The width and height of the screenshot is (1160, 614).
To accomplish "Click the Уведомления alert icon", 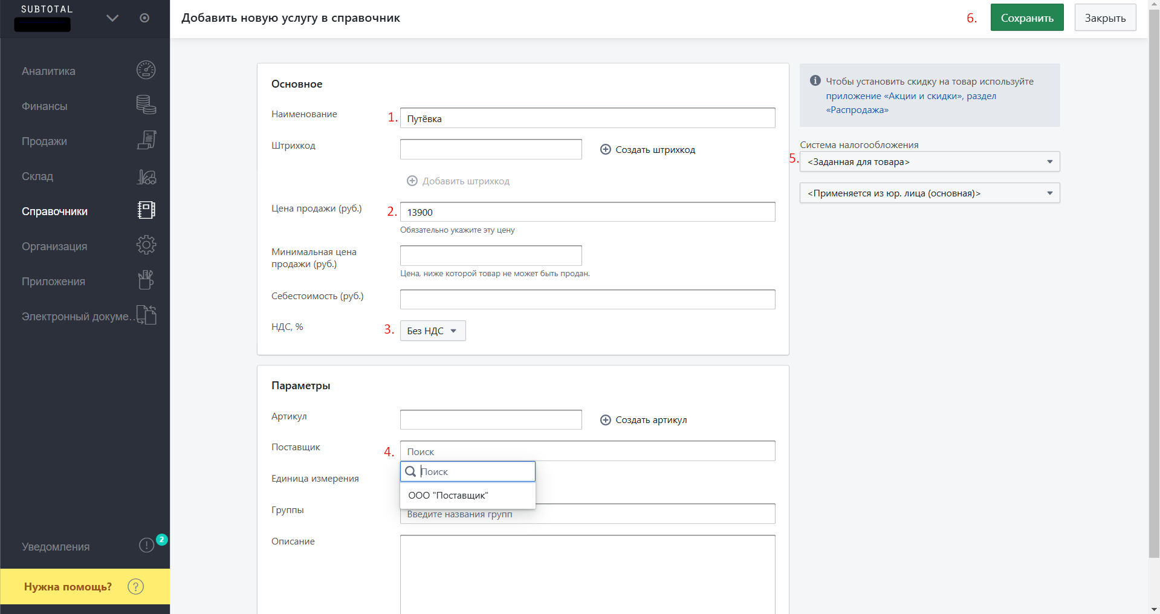I will click(146, 546).
